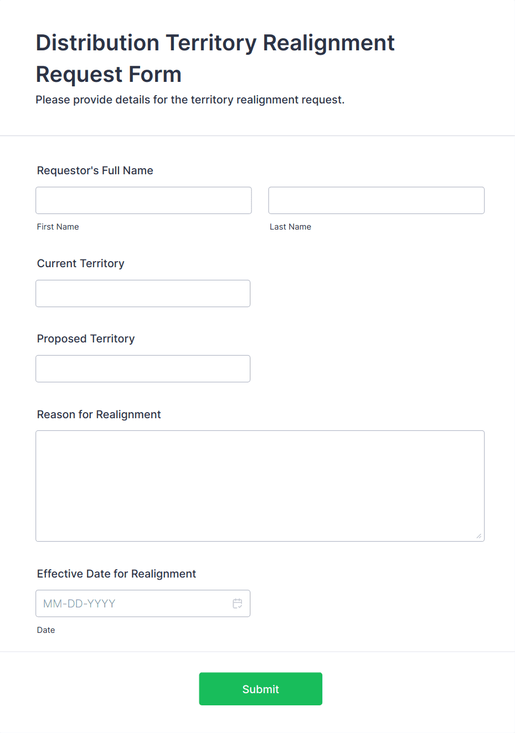Click the calendar glyph in the date field
Screen dimensions: 515x733
click(237, 604)
